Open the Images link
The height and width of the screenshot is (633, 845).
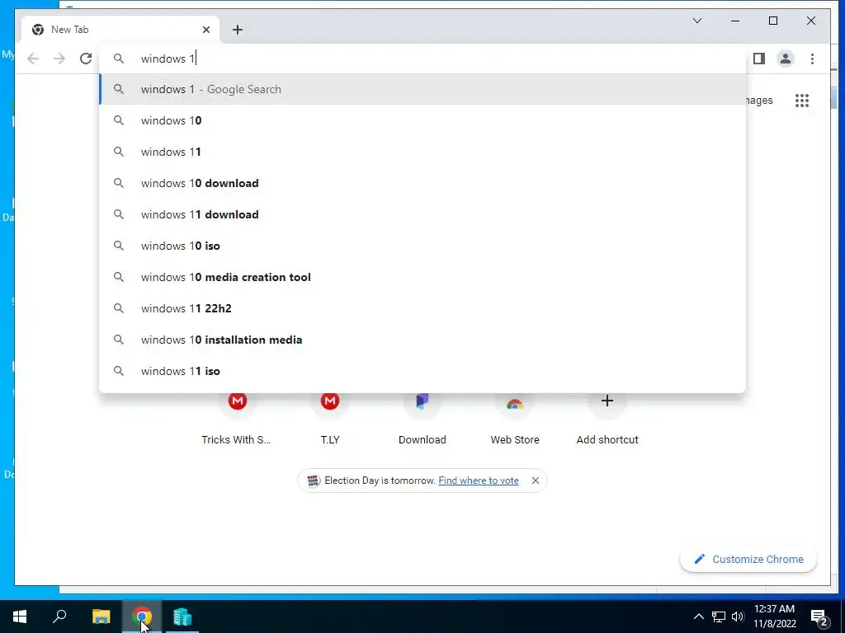click(760, 101)
